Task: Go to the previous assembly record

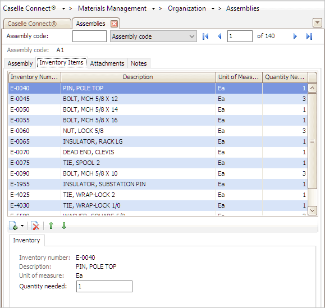Action: tap(219, 36)
